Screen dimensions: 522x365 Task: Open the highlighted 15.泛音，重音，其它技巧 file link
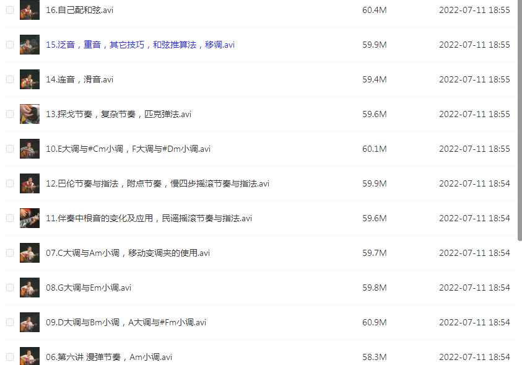coord(140,45)
